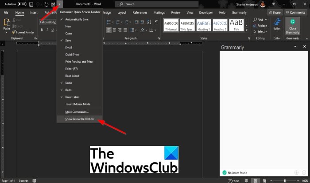Click the Save icon in Quick Access Toolbar
Viewport: 310px width, 183px height.
coord(31,4)
